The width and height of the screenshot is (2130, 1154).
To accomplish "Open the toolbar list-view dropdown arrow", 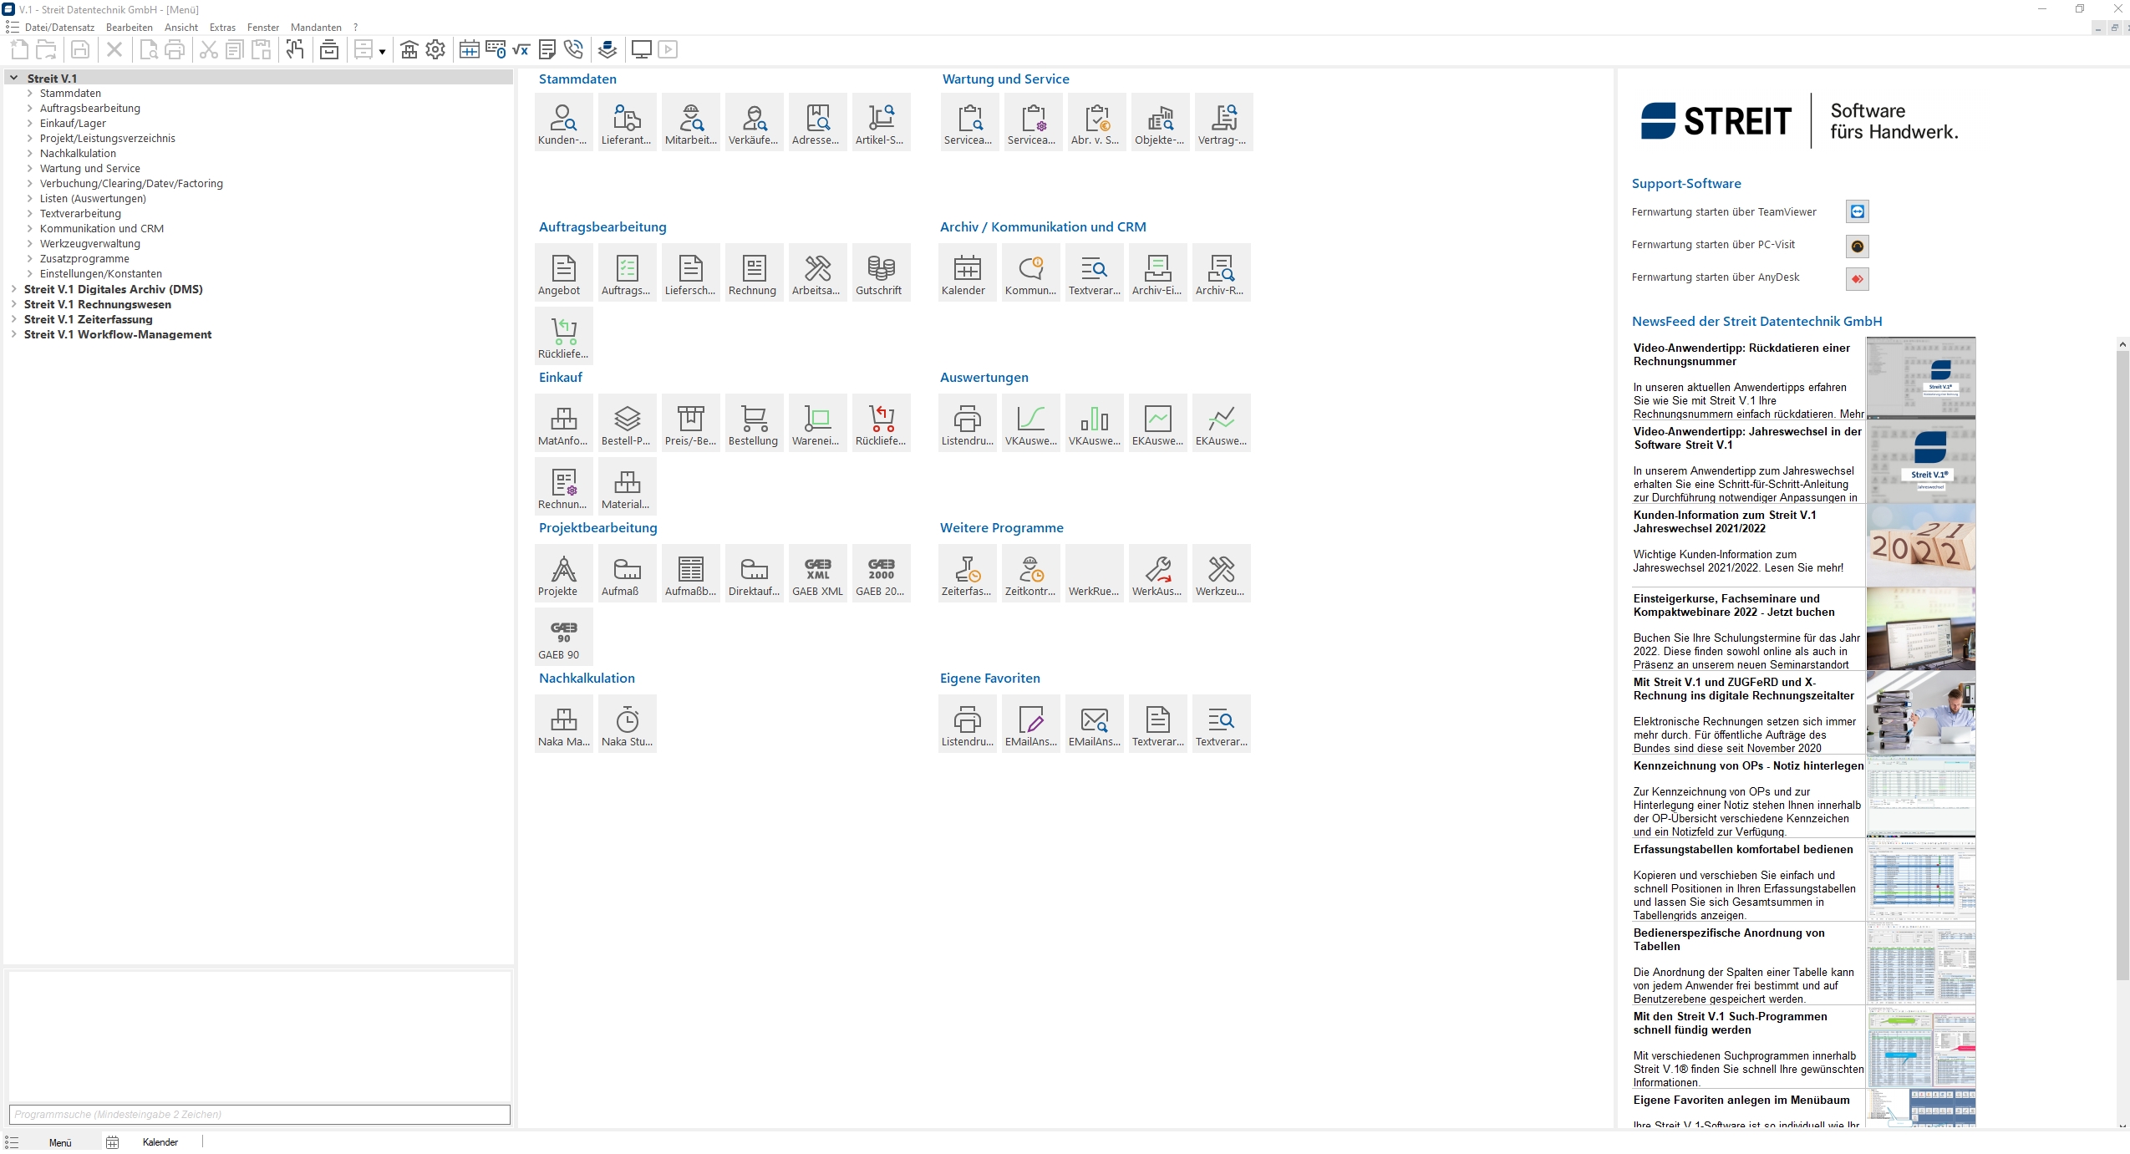I will pyautogui.click(x=382, y=51).
